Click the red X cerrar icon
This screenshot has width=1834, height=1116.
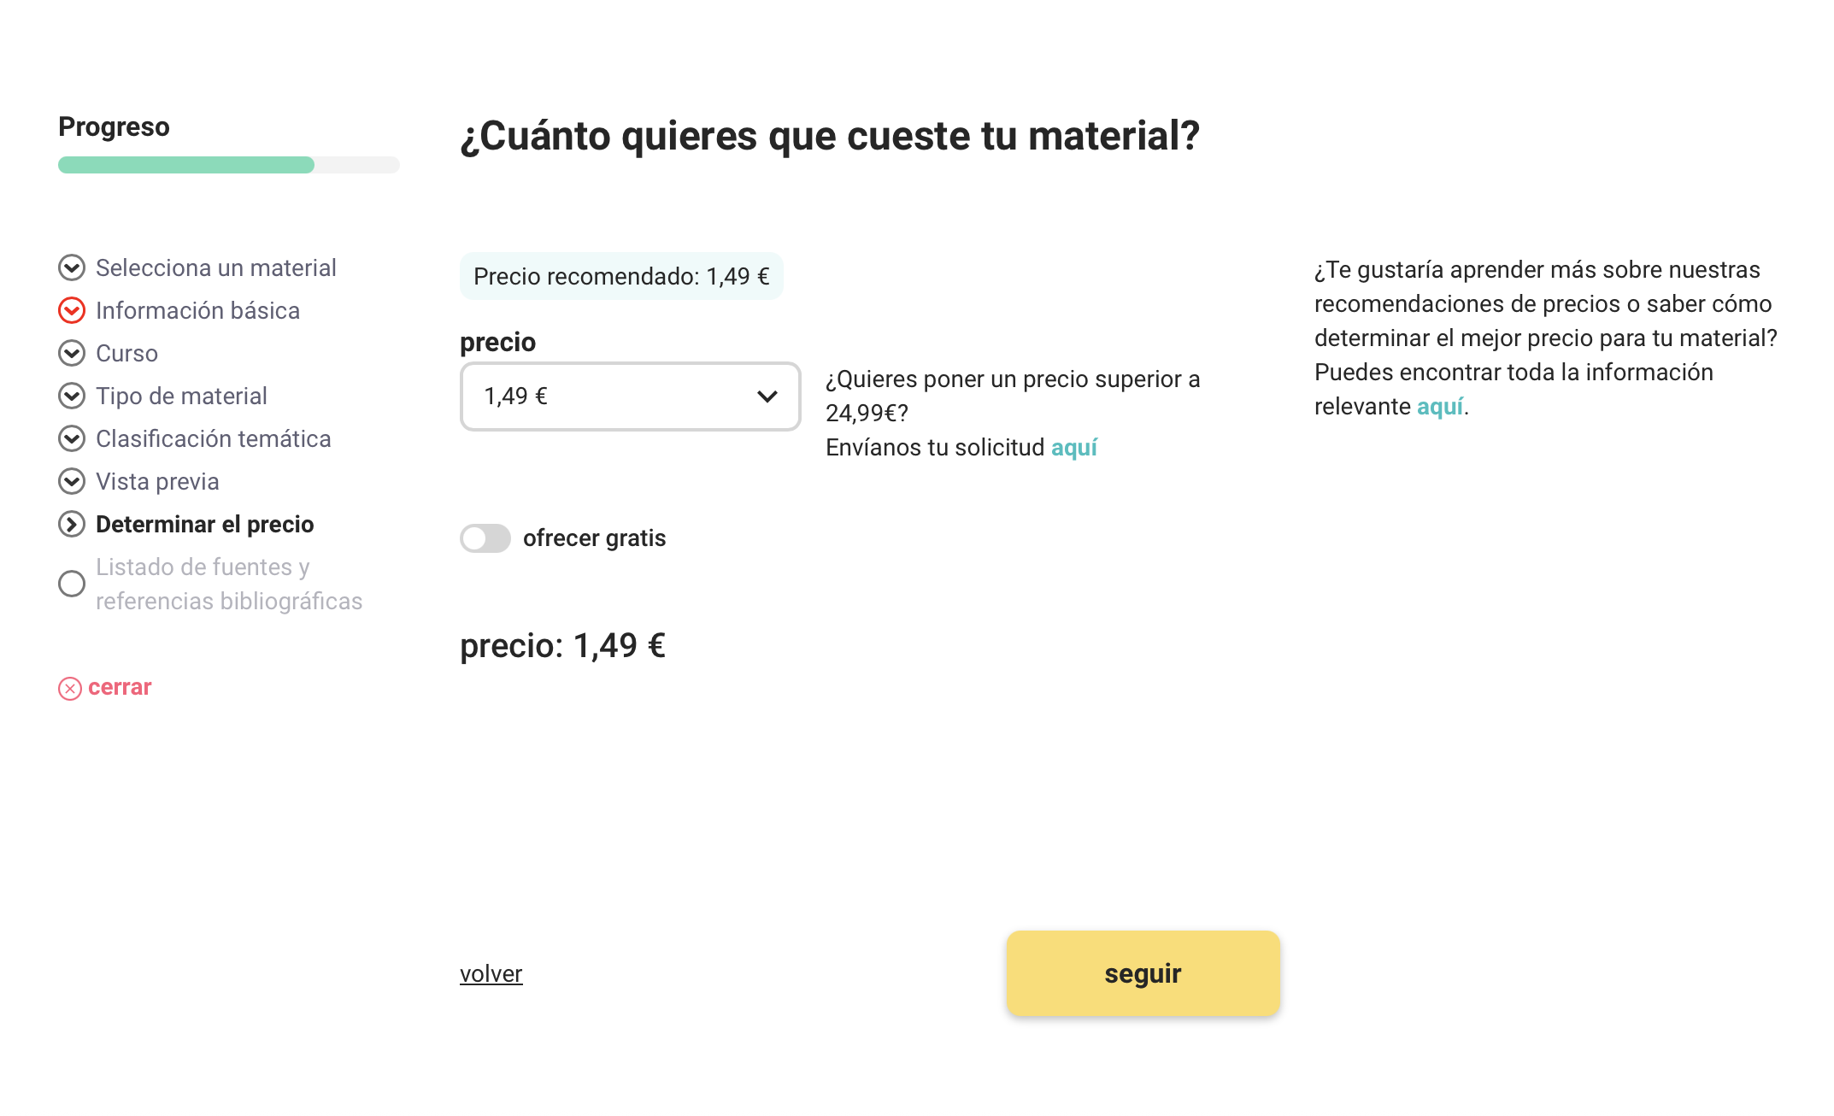point(70,689)
